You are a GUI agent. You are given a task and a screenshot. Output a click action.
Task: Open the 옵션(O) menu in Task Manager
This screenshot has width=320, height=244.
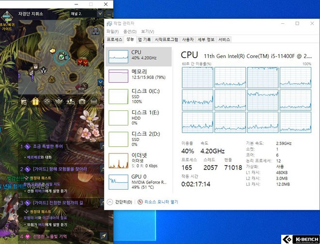[130, 31]
